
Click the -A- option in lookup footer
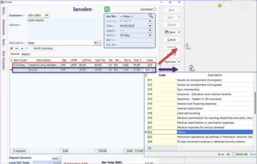tap(228, 154)
